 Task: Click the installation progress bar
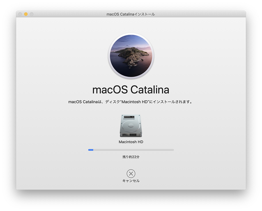pyautogui.click(x=131, y=150)
